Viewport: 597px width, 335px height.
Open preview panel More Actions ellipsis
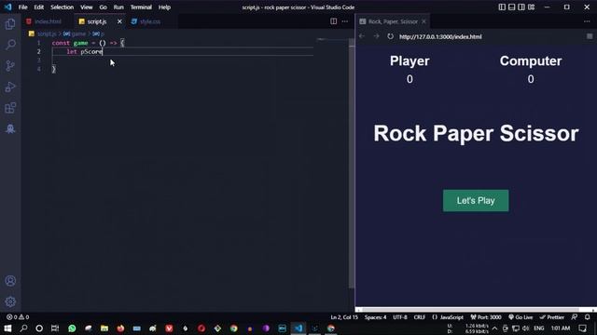[x=587, y=21]
